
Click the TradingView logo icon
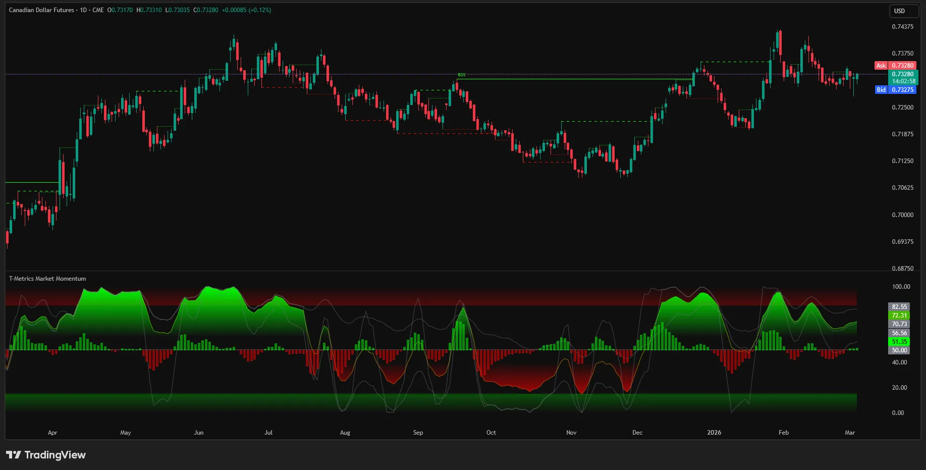14,455
